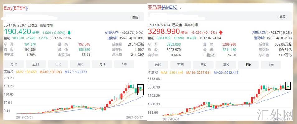Select the 周K tab in the Amazon chart
297x124 pixels.
click(226, 65)
